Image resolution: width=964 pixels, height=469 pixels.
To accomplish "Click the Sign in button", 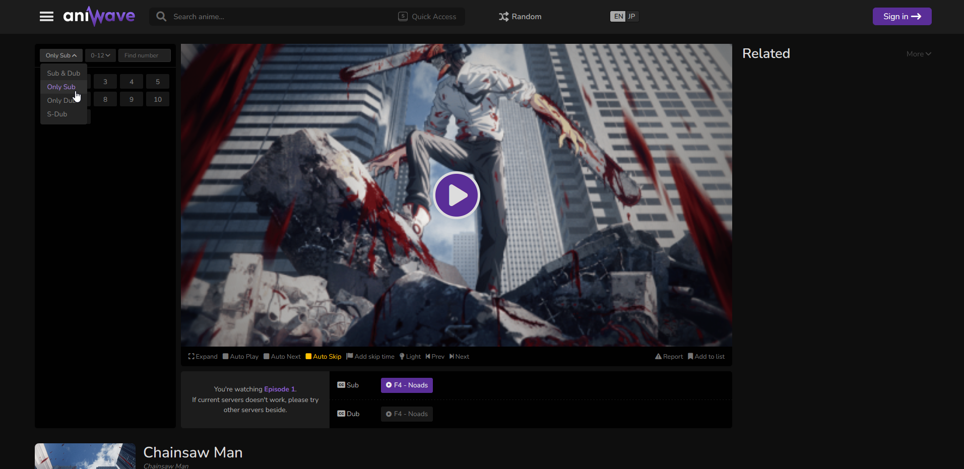I will [x=902, y=17].
